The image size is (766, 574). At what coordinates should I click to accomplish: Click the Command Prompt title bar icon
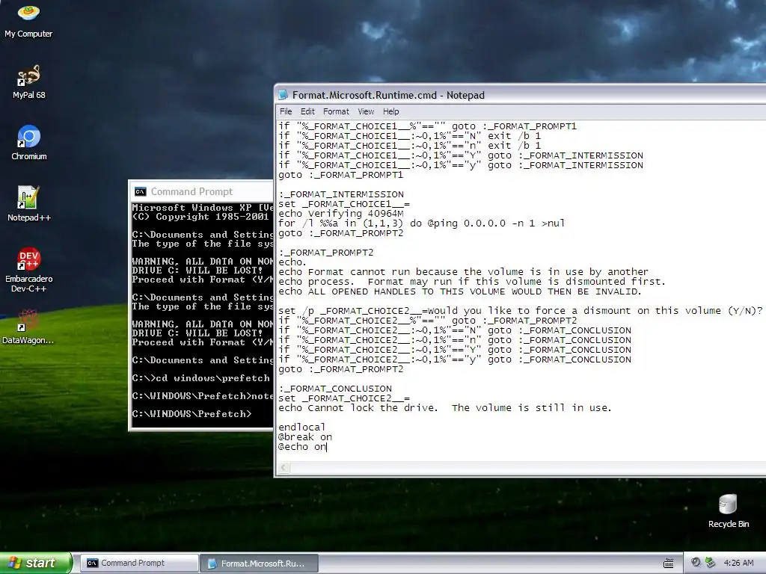click(141, 192)
